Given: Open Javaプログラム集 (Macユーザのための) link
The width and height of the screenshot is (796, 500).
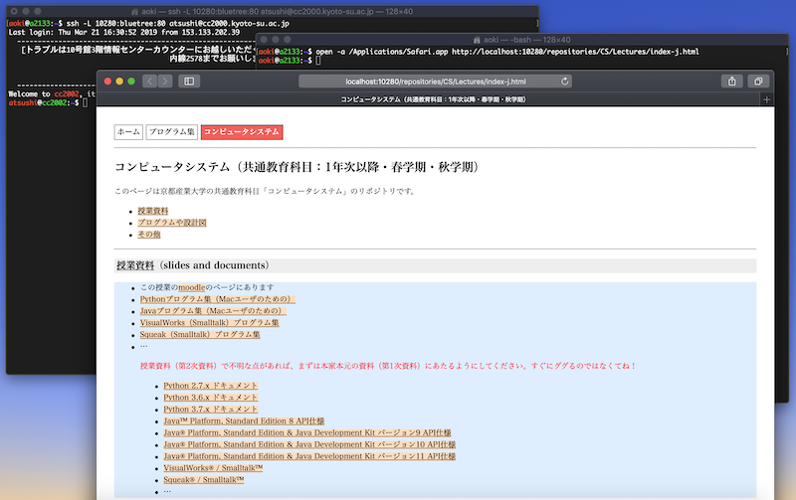Looking at the screenshot, I should (213, 311).
